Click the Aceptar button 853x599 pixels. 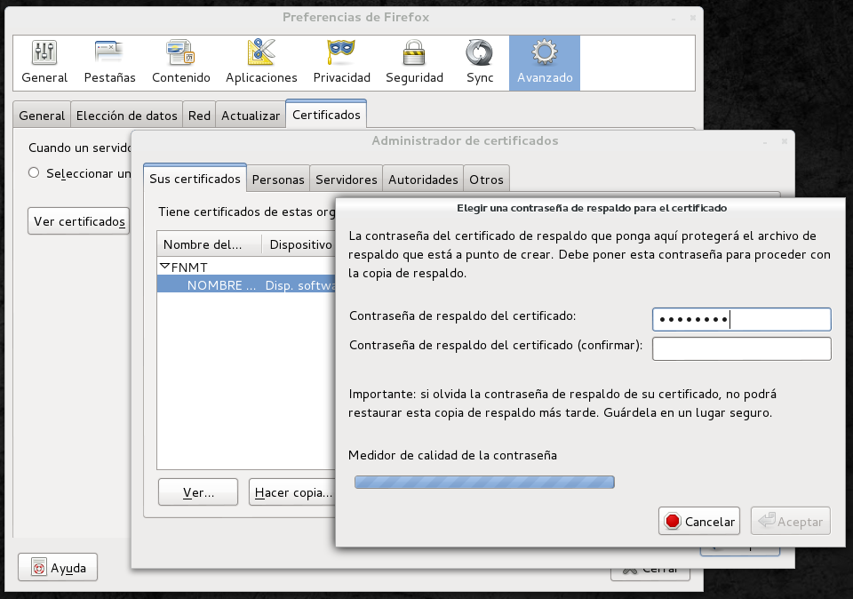pyautogui.click(x=791, y=521)
